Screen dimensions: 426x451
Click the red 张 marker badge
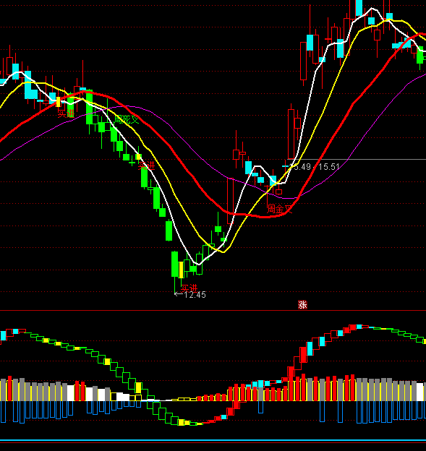[302, 304]
